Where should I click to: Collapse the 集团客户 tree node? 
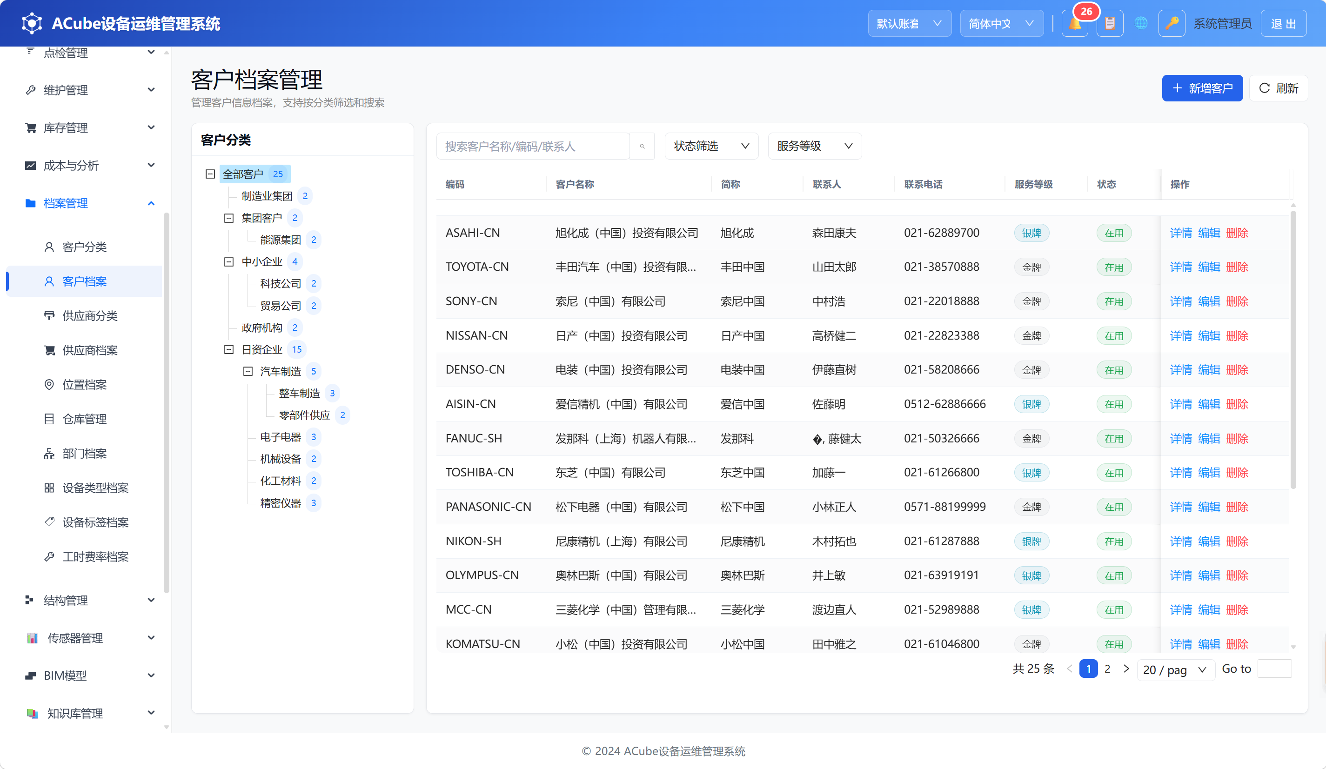tap(229, 218)
